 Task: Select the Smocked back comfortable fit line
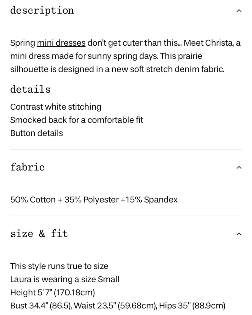pos(77,120)
